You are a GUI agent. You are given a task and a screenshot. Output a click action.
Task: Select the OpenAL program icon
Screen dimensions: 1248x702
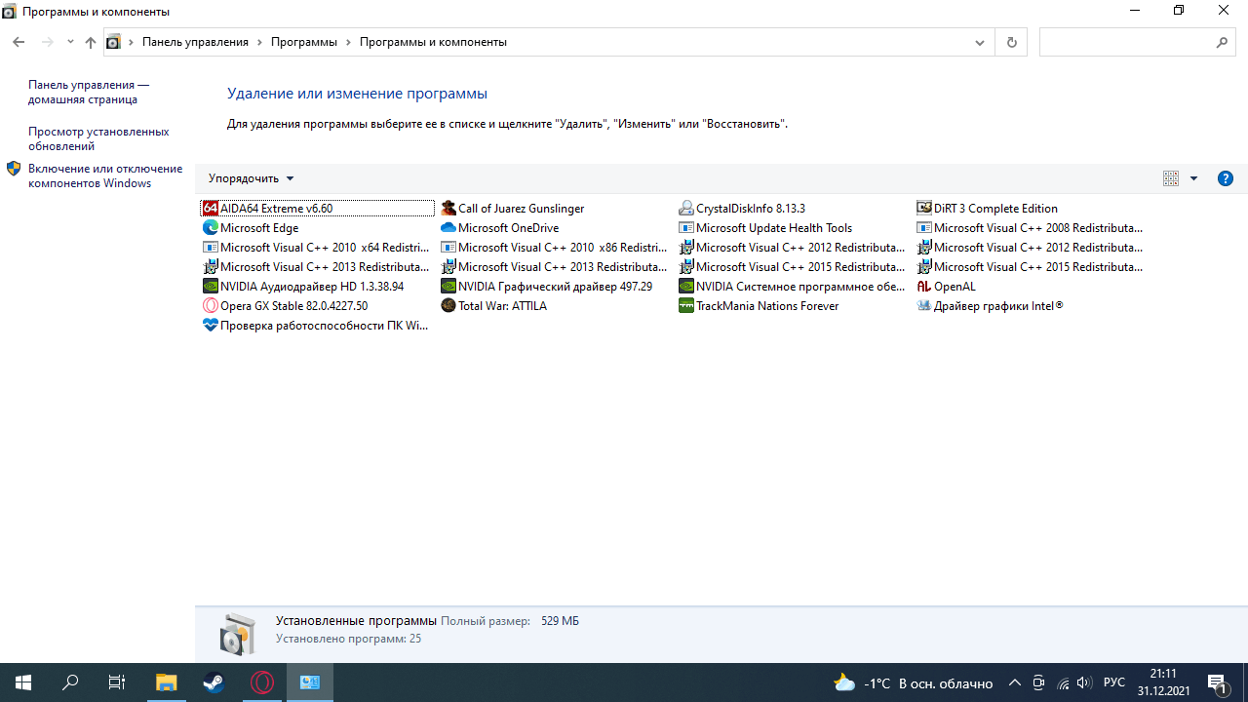(924, 286)
